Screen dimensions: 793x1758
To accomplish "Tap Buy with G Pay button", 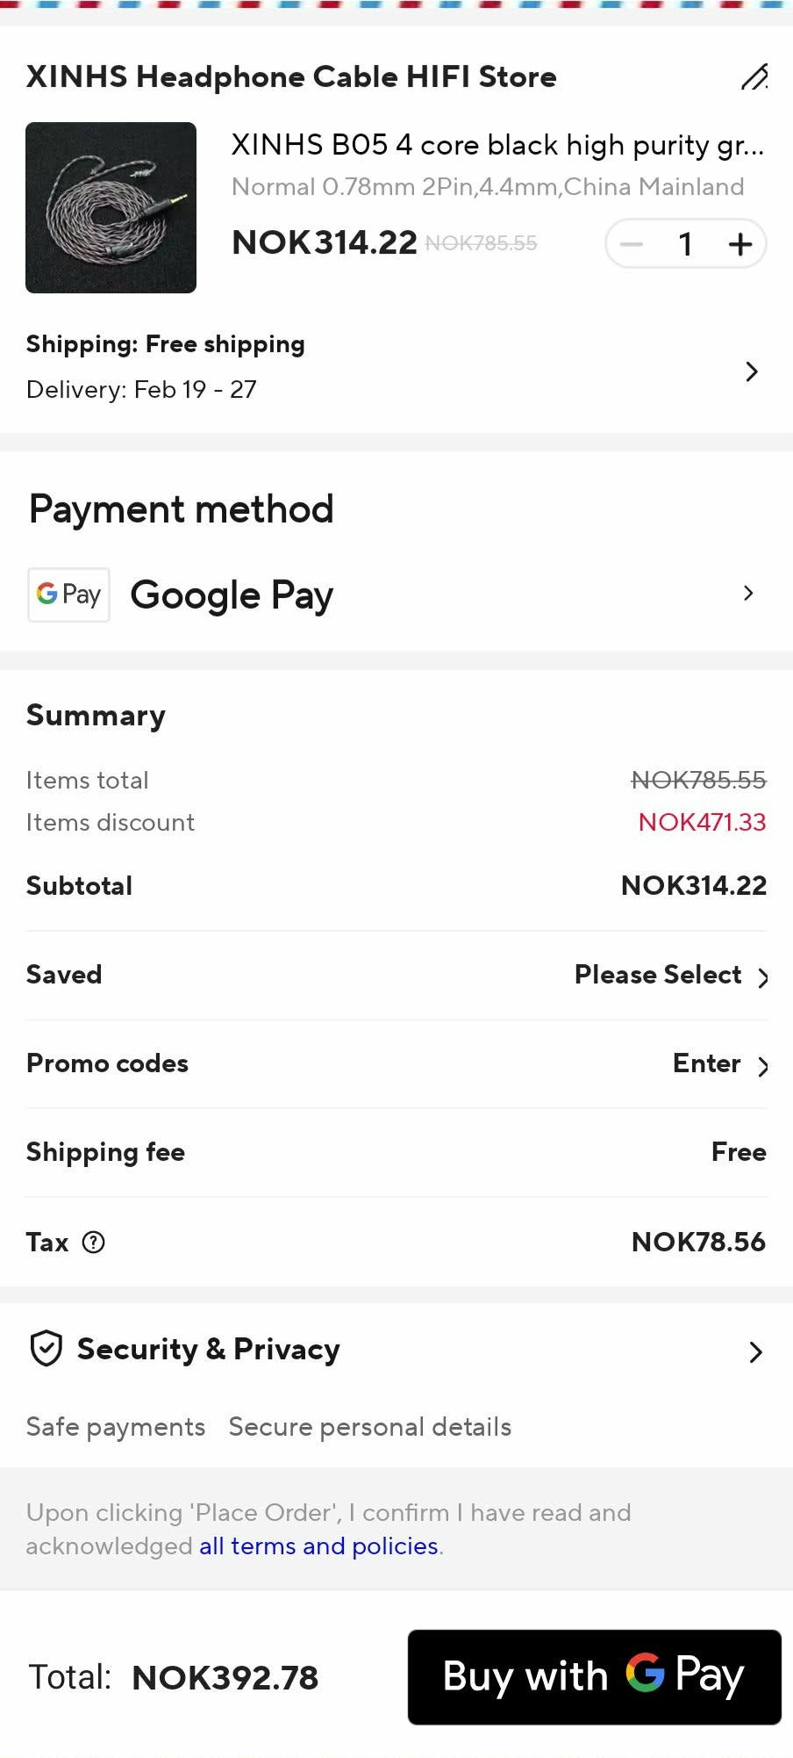I will pyautogui.click(x=594, y=1676).
